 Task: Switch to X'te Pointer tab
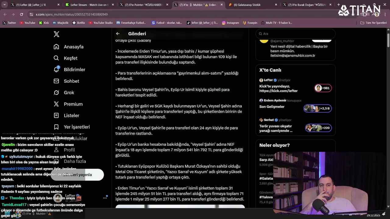coord(144,5)
